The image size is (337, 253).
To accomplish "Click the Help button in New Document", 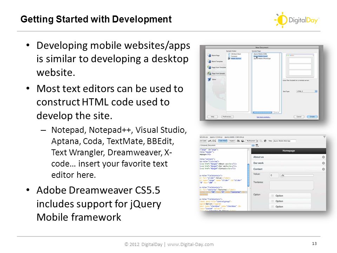I will (212, 117).
